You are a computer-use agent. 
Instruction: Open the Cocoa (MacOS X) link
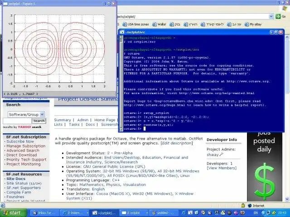pos(113,194)
